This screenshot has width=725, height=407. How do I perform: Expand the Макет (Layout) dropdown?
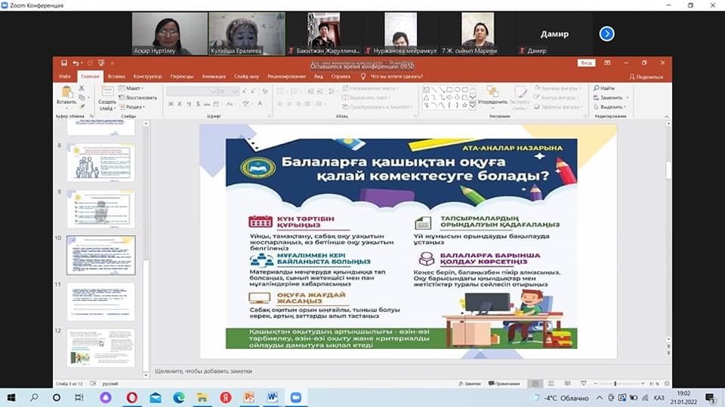coord(133,88)
